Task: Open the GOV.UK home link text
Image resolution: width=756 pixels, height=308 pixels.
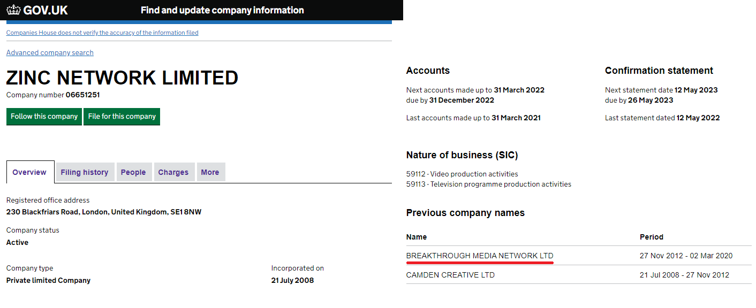Action: point(46,10)
